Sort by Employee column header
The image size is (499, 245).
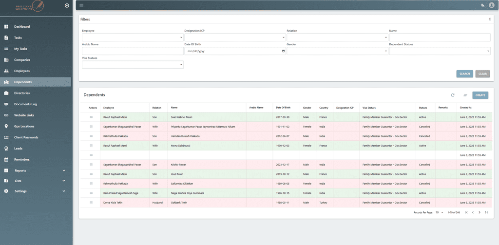pos(109,108)
